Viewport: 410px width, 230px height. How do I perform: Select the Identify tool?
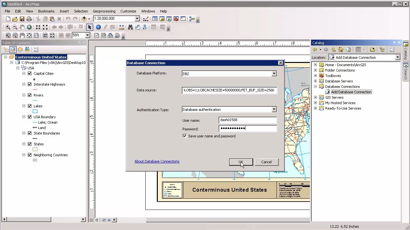pyautogui.click(x=98, y=27)
